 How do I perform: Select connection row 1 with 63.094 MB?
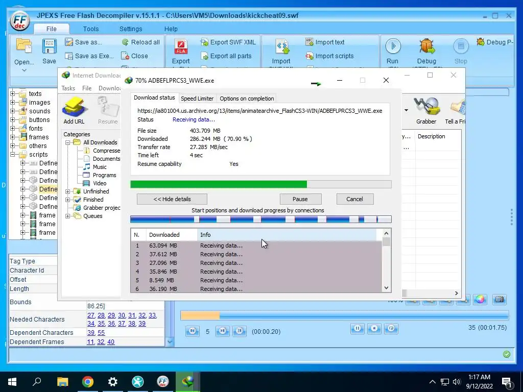tap(256, 246)
